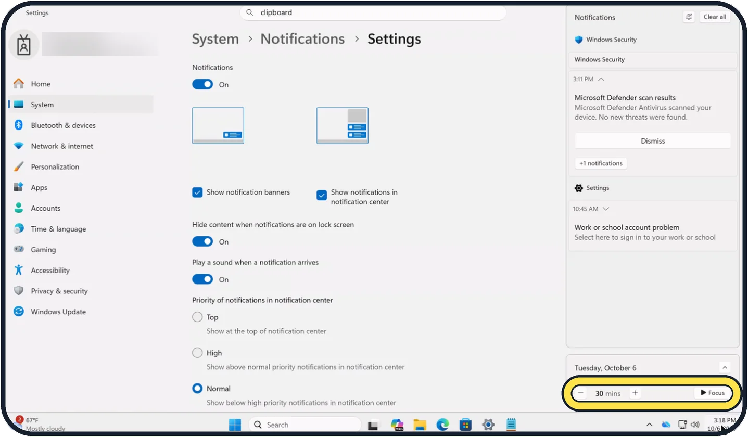Open Accessibility settings category
748x437 pixels.
pos(50,271)
